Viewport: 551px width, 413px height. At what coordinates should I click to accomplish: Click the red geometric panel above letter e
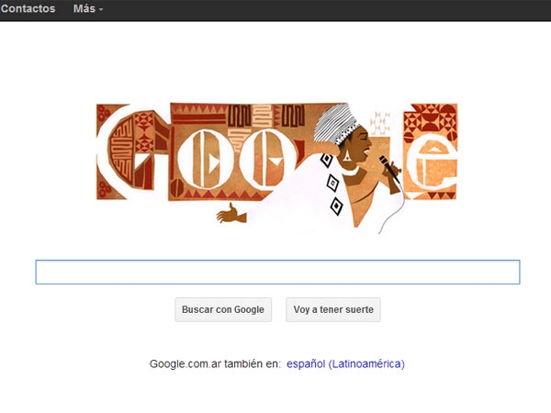(431, 119)
